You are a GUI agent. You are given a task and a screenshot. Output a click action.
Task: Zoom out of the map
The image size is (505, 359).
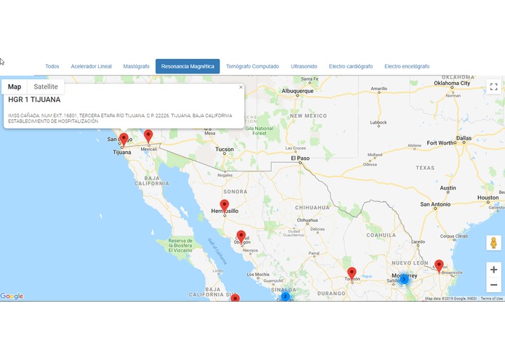click(x=493, y=285)
